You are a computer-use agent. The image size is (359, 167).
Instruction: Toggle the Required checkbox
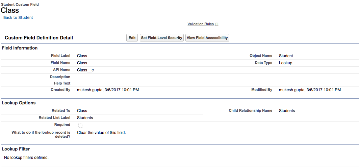point(80,126)
